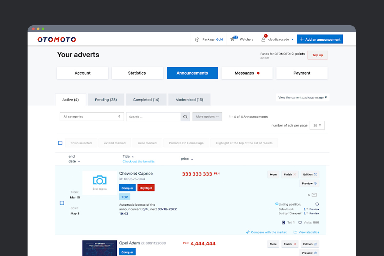Open the All categories dropdown
The width and height of the screenshot is (384, 256).
pyautogui.click(x=92, y=116)
